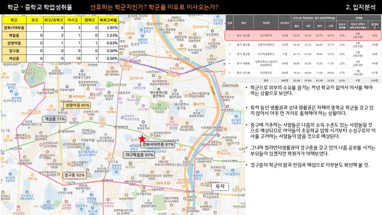Click the 남산역 station marker
The height and width of the screenshot is (215, 382).
(66, 182)
